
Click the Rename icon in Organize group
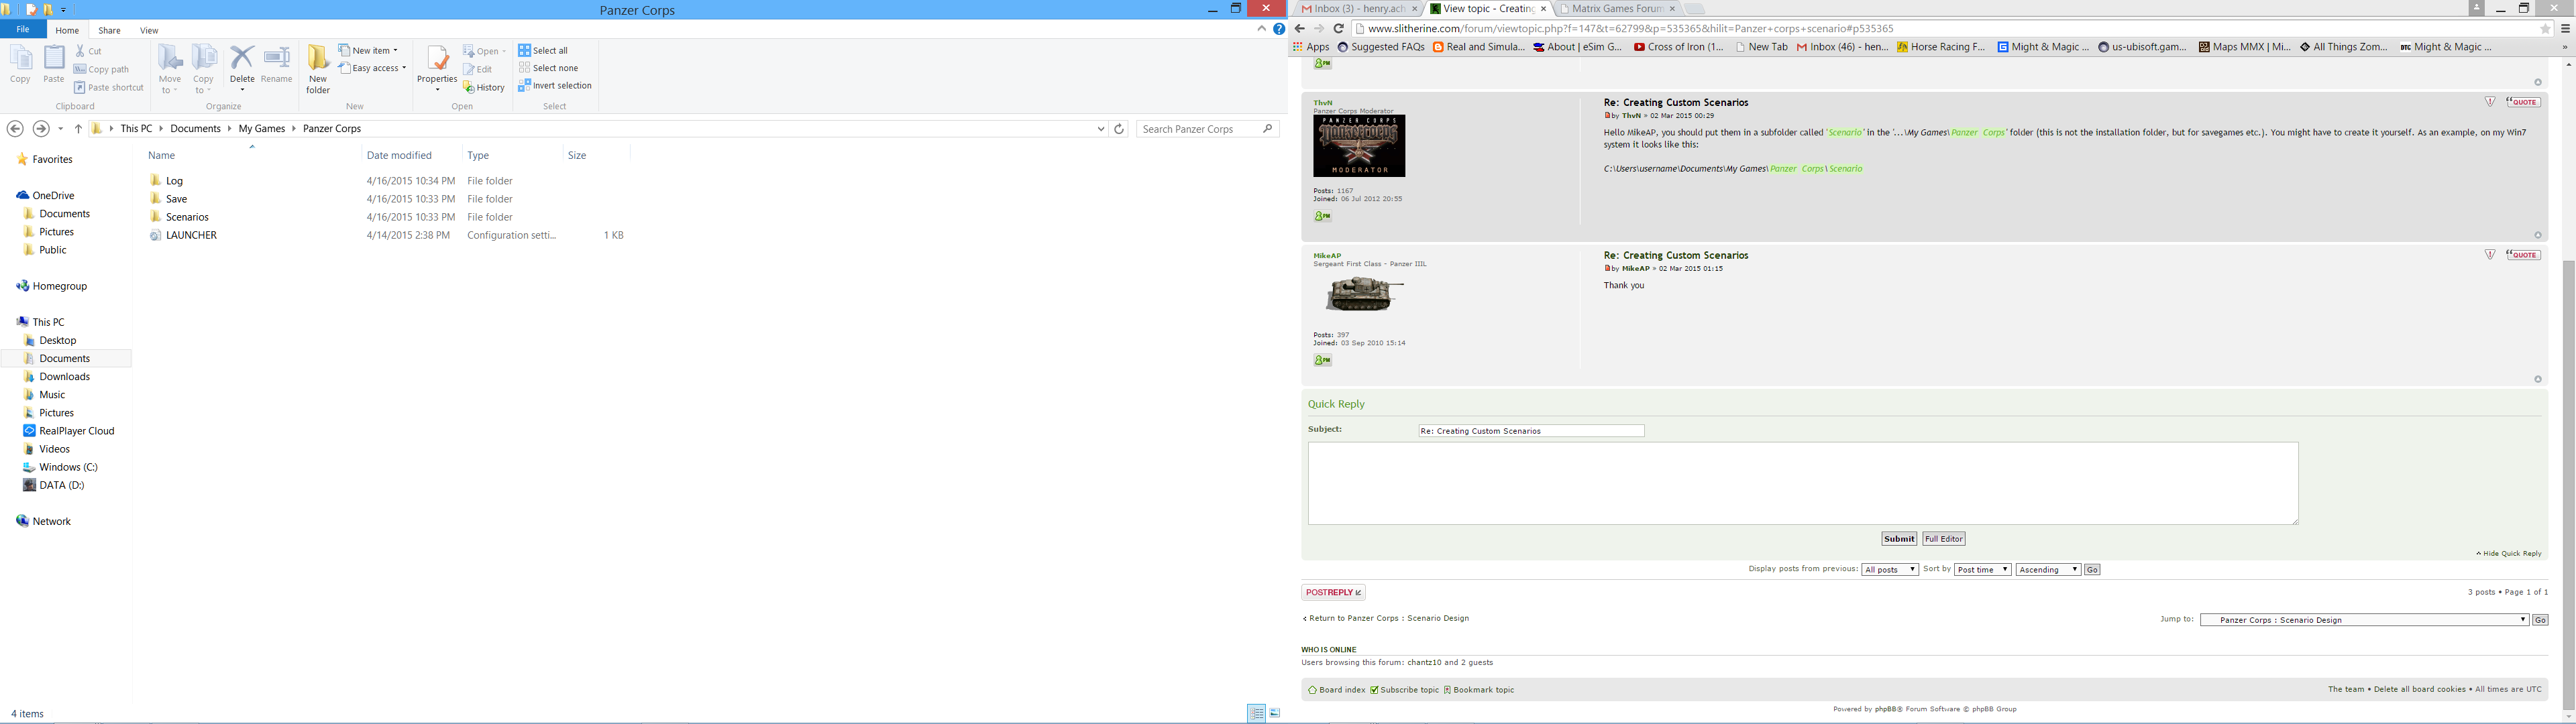277,65
